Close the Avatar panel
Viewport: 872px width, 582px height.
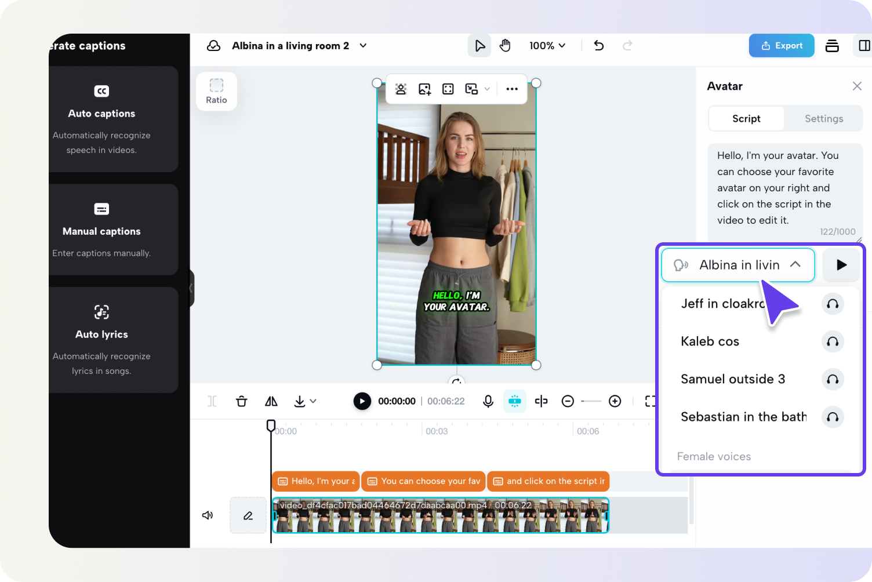pyautogui.click(x=857, y=86)
